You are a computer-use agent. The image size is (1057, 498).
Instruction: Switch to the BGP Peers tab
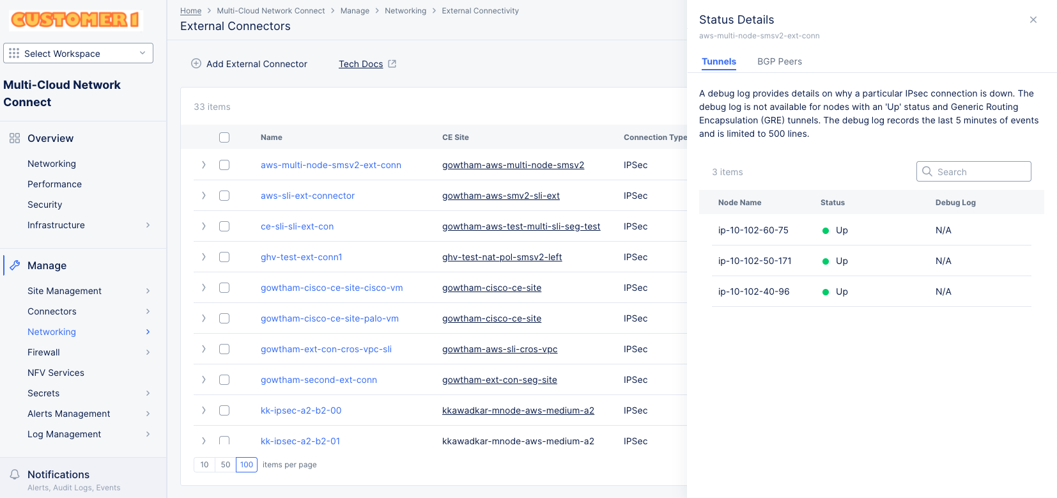point(779,61)
